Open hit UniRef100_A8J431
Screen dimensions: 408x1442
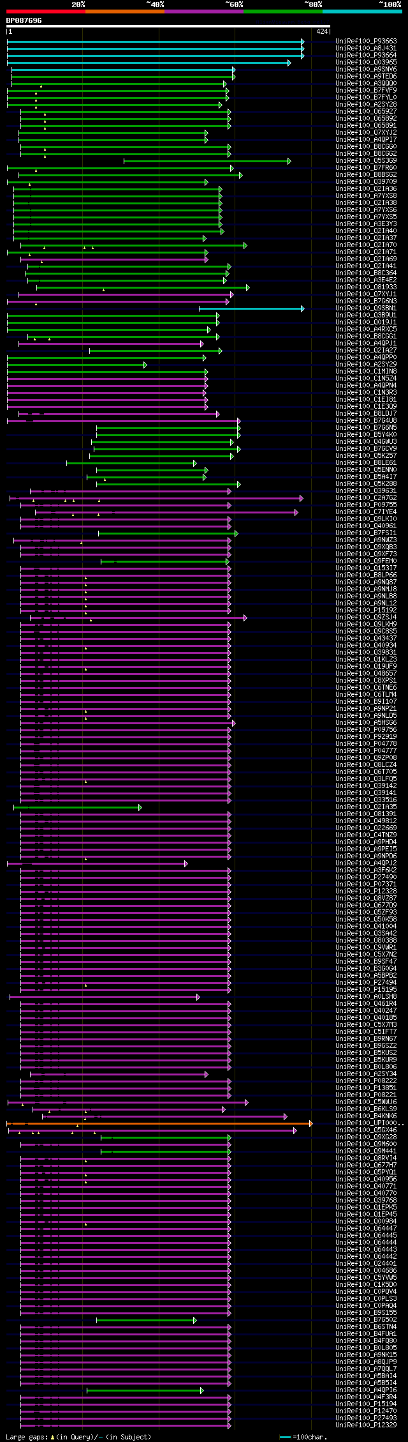point(366,49)
